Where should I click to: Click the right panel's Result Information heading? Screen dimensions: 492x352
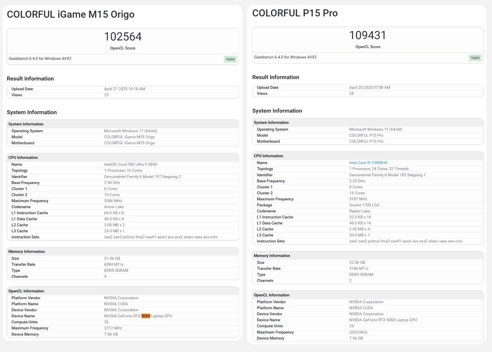click(275, 77)
